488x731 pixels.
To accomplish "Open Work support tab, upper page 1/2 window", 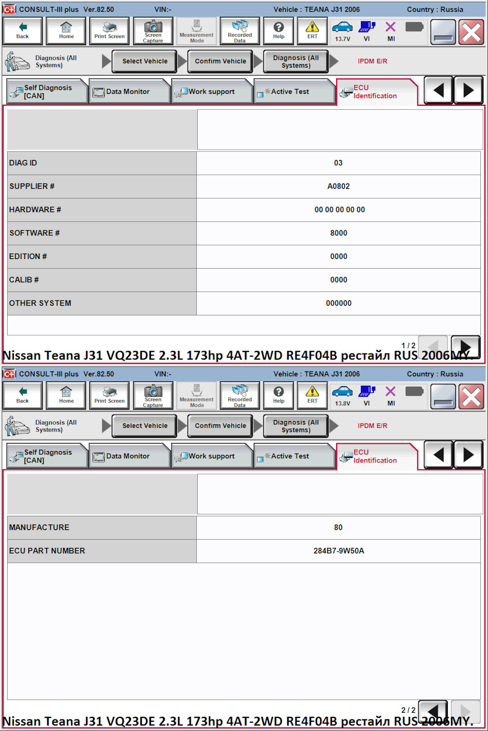I will click(x=211, y=92).
